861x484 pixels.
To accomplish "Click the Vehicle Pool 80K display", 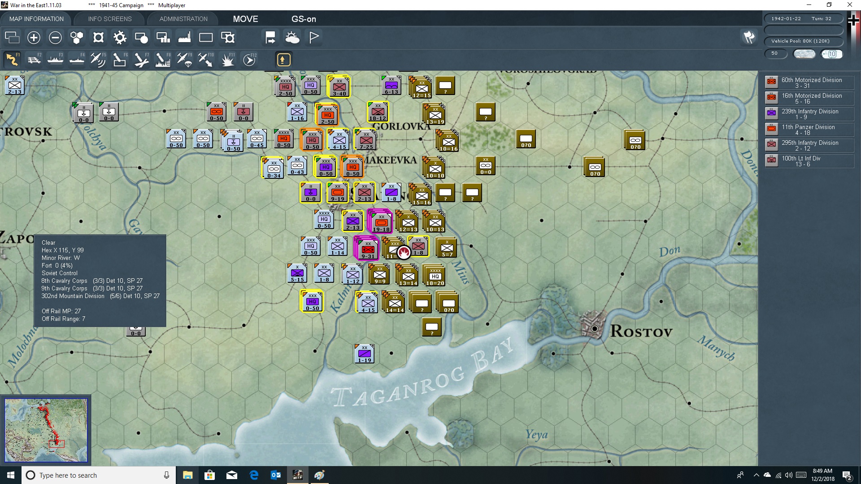I will coord(804,41).
